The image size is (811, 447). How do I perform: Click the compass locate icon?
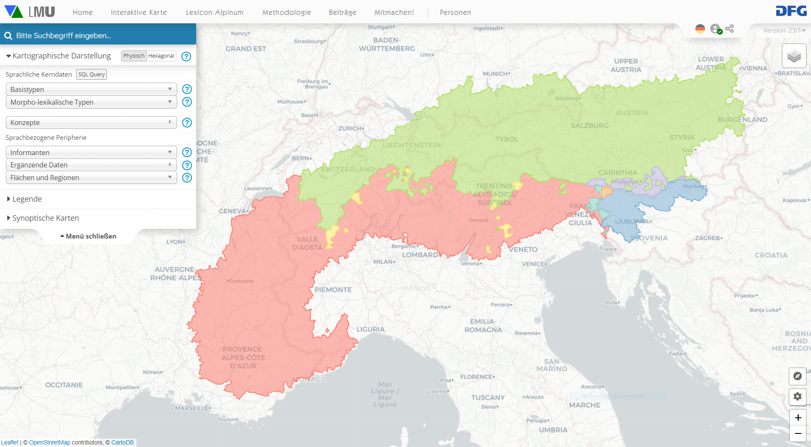point(797,376)
